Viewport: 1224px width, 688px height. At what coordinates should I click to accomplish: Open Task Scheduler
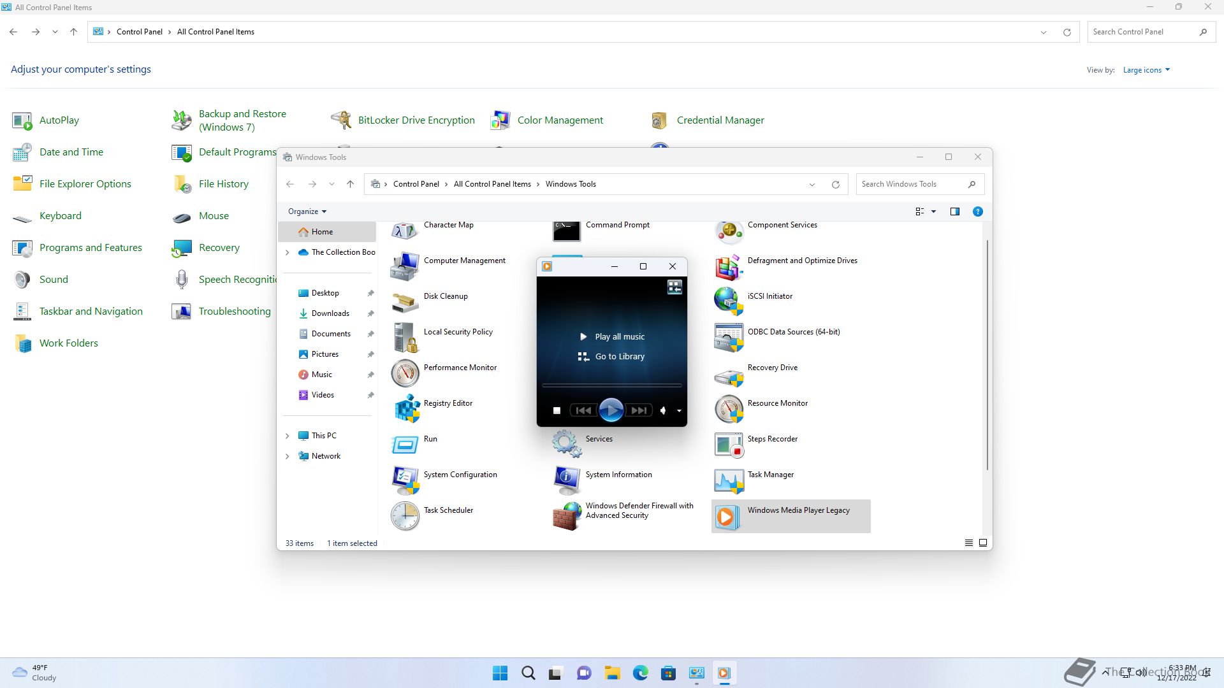point(432,515)
